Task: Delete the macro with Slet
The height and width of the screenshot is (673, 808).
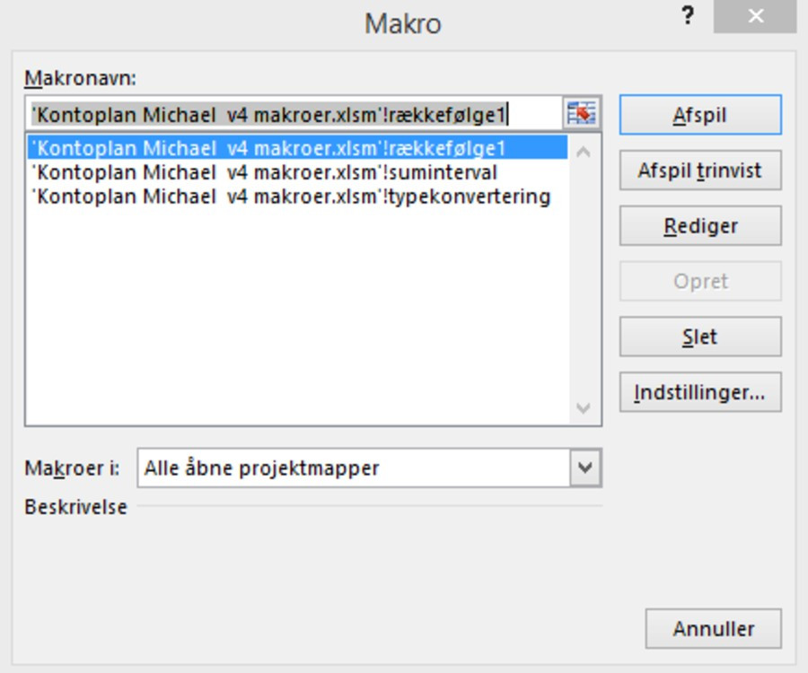Action: click(700, 337)
